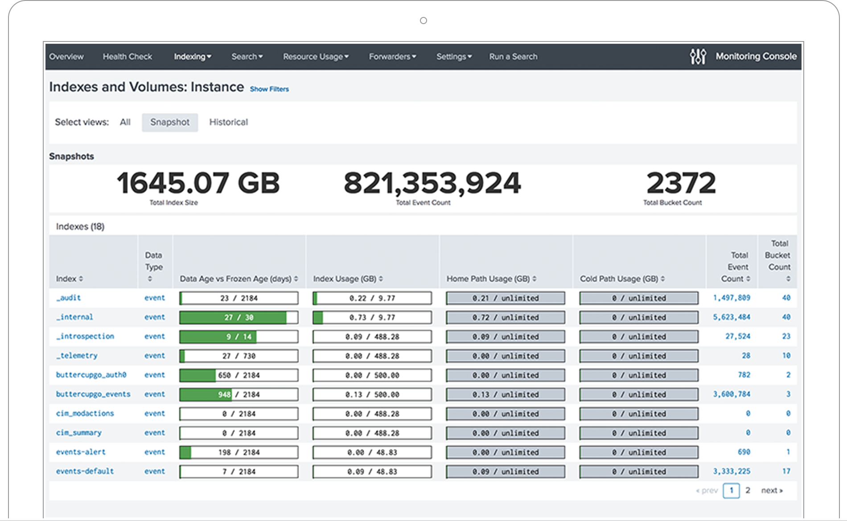Viewport: 847px width, 521px height.
Task: Select the All views option
Action: 125,122
